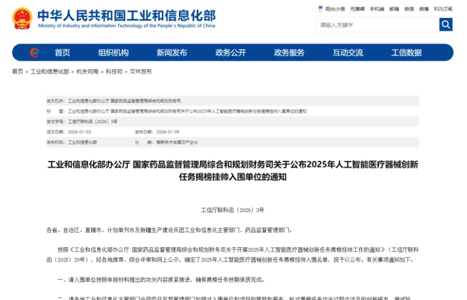Click the 科技司 breadcrumb link
This screenshot has width=467, height=300.
pyautogui.click(x=114, y=71)
